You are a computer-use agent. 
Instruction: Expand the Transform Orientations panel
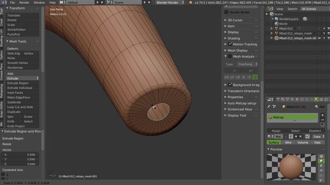coord(225,91)
